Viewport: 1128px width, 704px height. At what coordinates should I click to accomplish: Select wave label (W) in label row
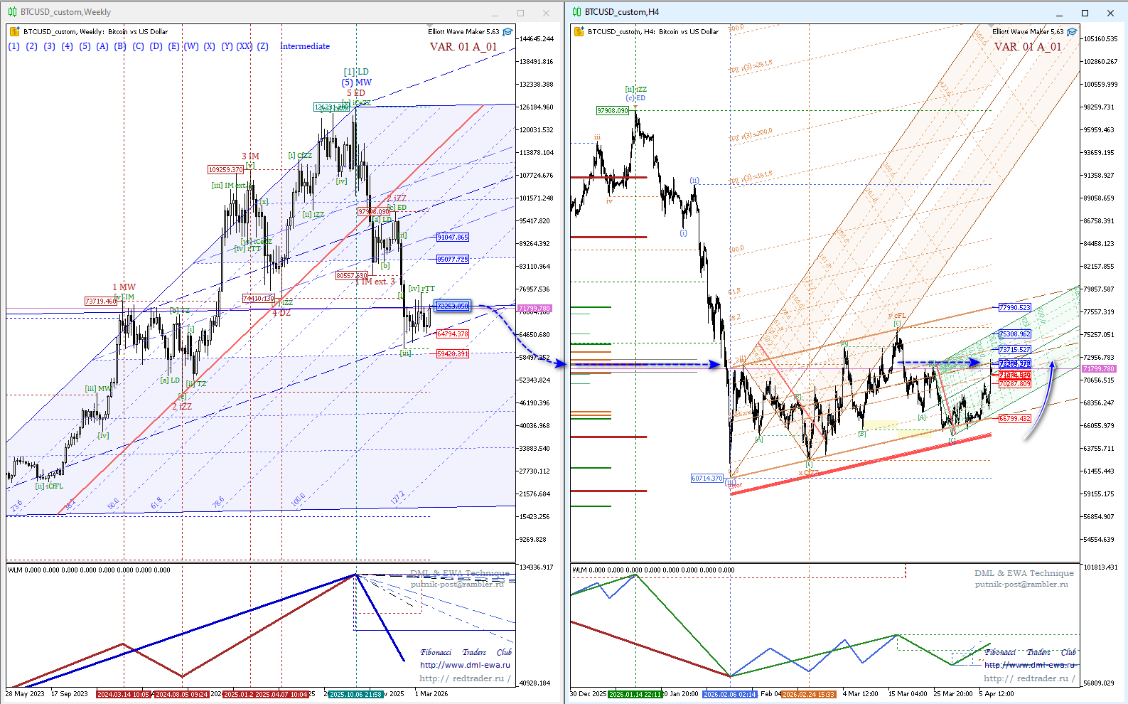pyautogui.click(x=192, y=46)
